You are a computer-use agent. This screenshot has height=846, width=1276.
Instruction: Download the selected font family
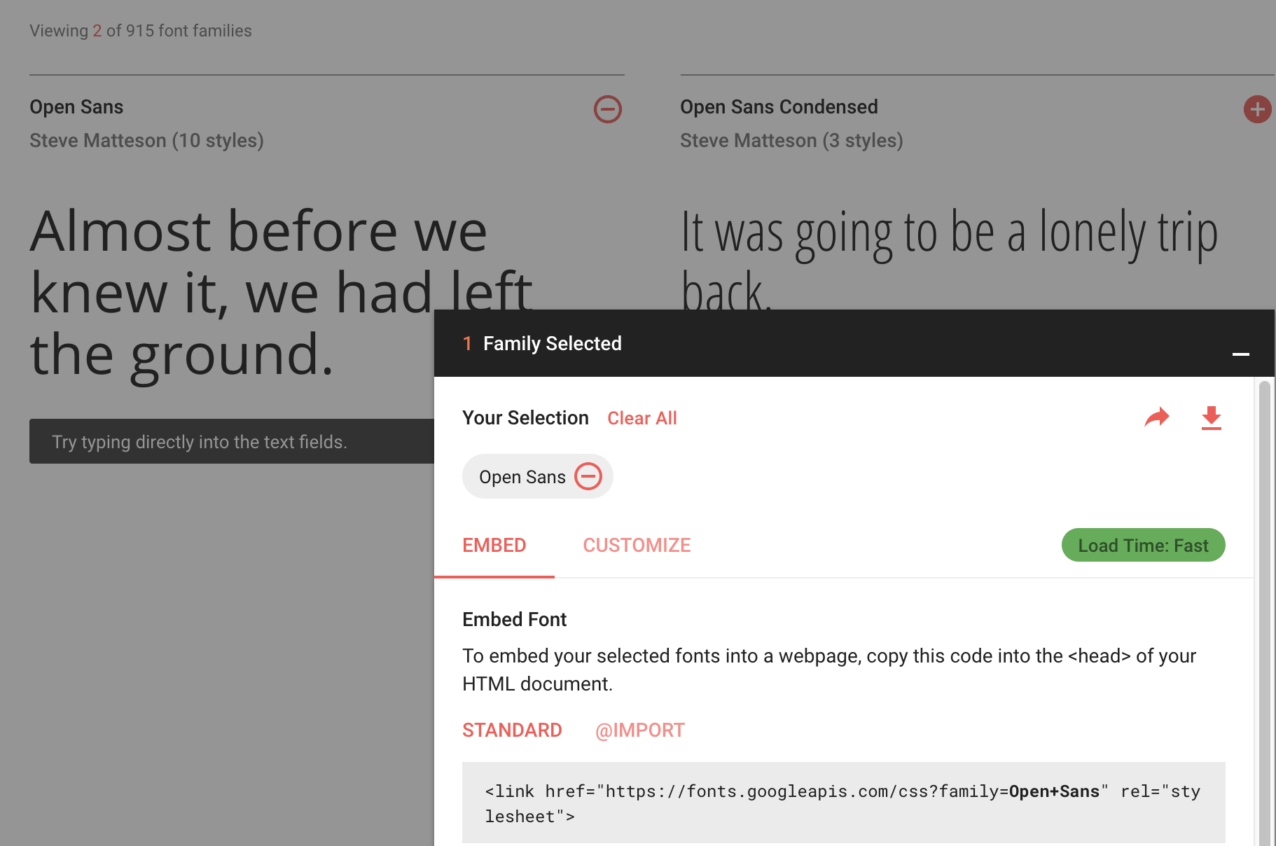tap(1212, 417)
